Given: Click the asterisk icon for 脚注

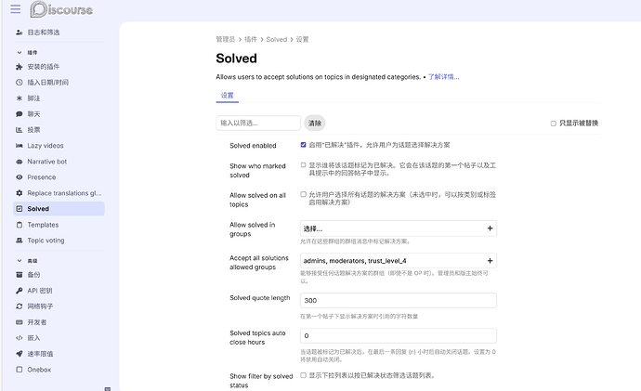Looking at the screenshot, I should [20, 98].
